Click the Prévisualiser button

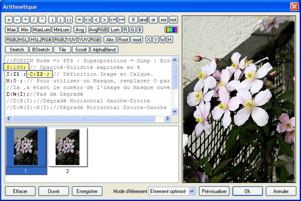click(x=214, y=191)
